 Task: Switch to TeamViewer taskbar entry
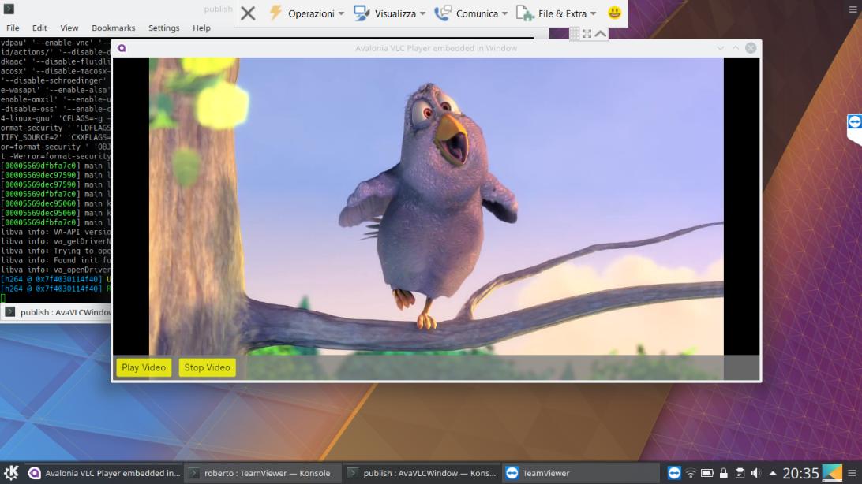(x=580, y=473)
